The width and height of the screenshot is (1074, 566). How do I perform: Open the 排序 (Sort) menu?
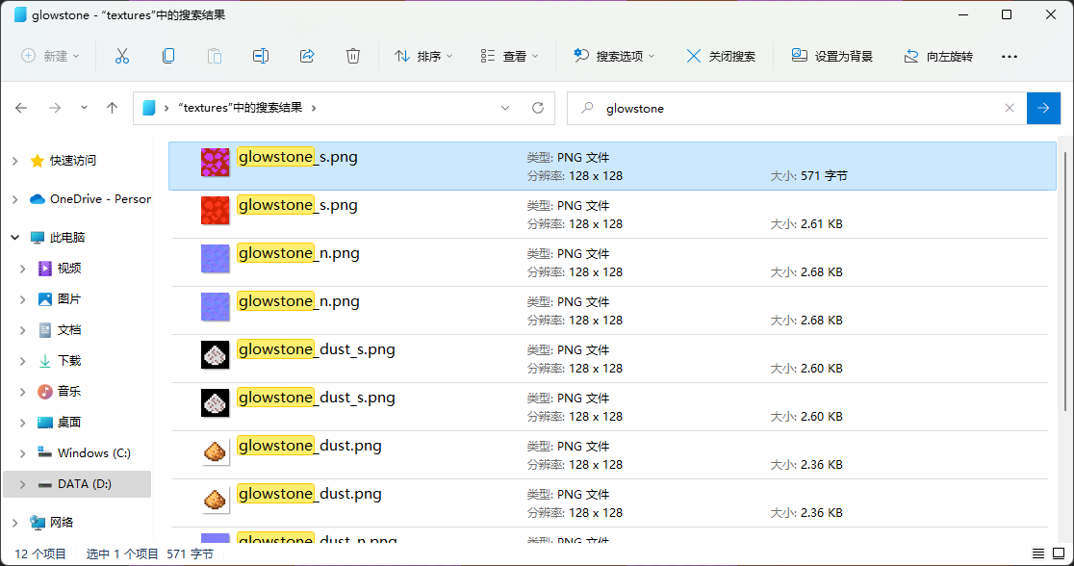tap(424, 56)
